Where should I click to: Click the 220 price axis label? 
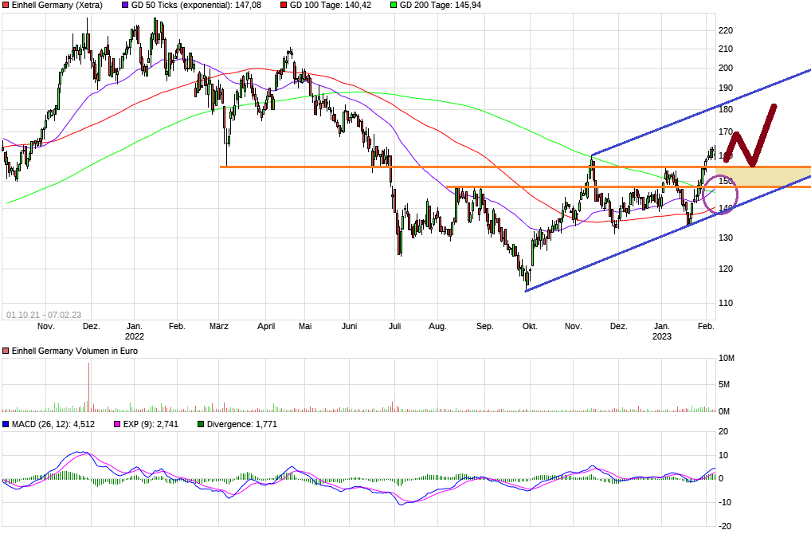[726, 30]
